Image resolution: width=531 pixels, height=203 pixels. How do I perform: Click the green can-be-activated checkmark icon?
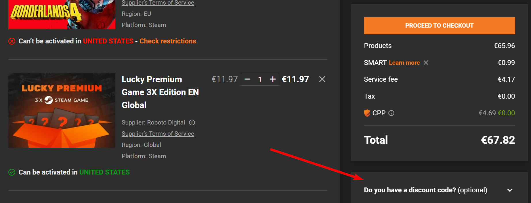click(x=12, y=172)
